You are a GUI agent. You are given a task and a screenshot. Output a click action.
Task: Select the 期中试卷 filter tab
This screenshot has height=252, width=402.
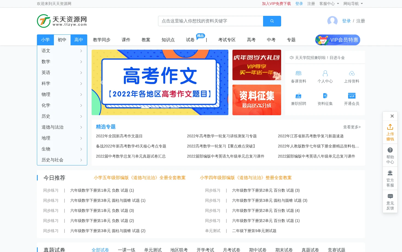(x=258, y=250)
